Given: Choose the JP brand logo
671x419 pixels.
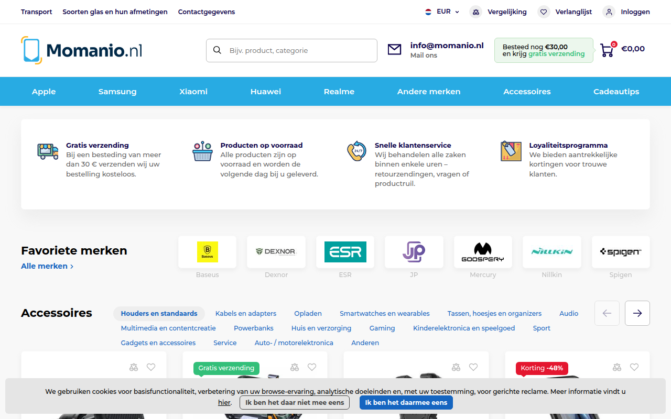Looking at the screenshot, I should pos(414,252).
